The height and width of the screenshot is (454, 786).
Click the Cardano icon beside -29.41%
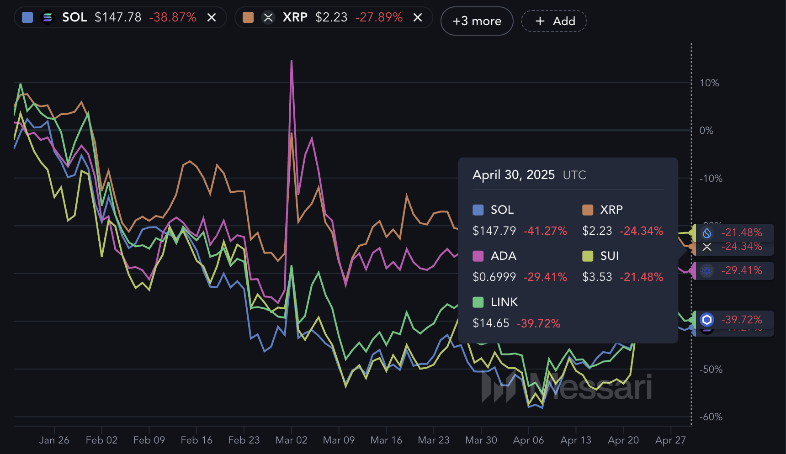click(707, 271)
